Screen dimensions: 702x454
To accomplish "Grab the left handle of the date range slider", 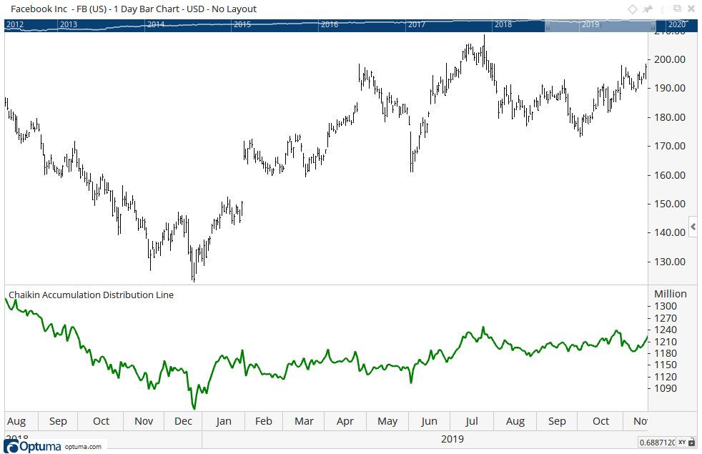I will click(547, 26).
